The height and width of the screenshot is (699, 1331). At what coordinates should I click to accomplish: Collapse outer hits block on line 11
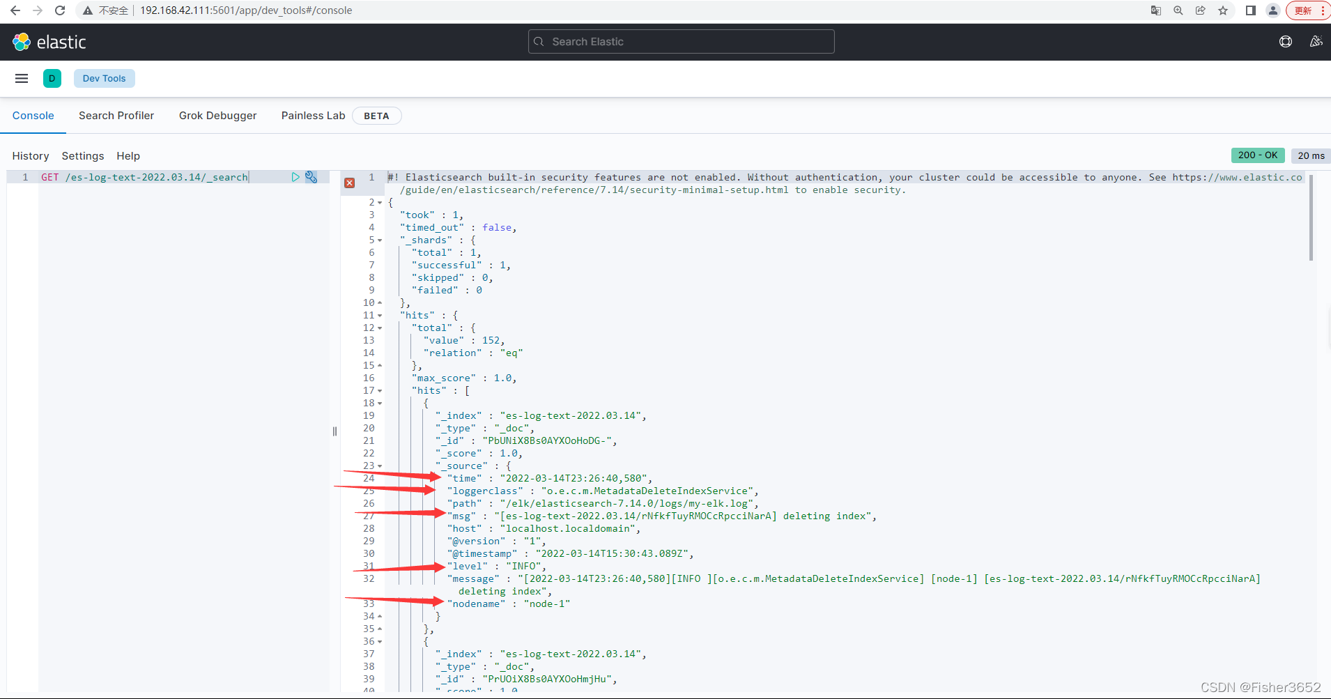[x=380, y=316]
